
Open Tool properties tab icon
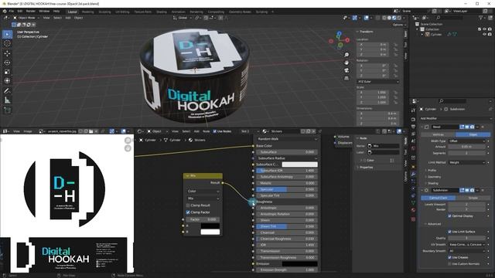[x=413, y=110]
